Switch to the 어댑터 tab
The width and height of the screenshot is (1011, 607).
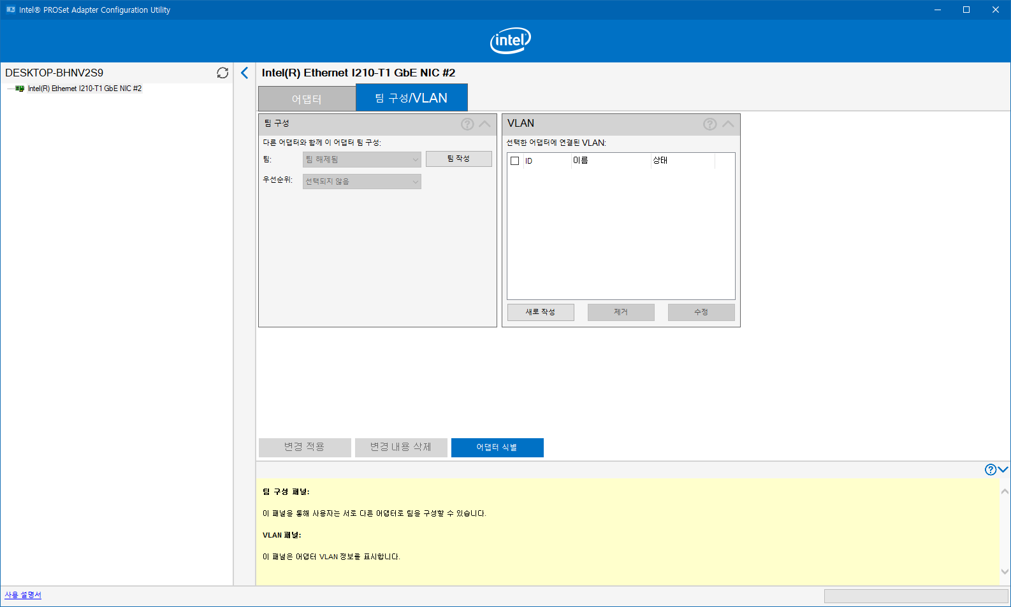point(307,99)
